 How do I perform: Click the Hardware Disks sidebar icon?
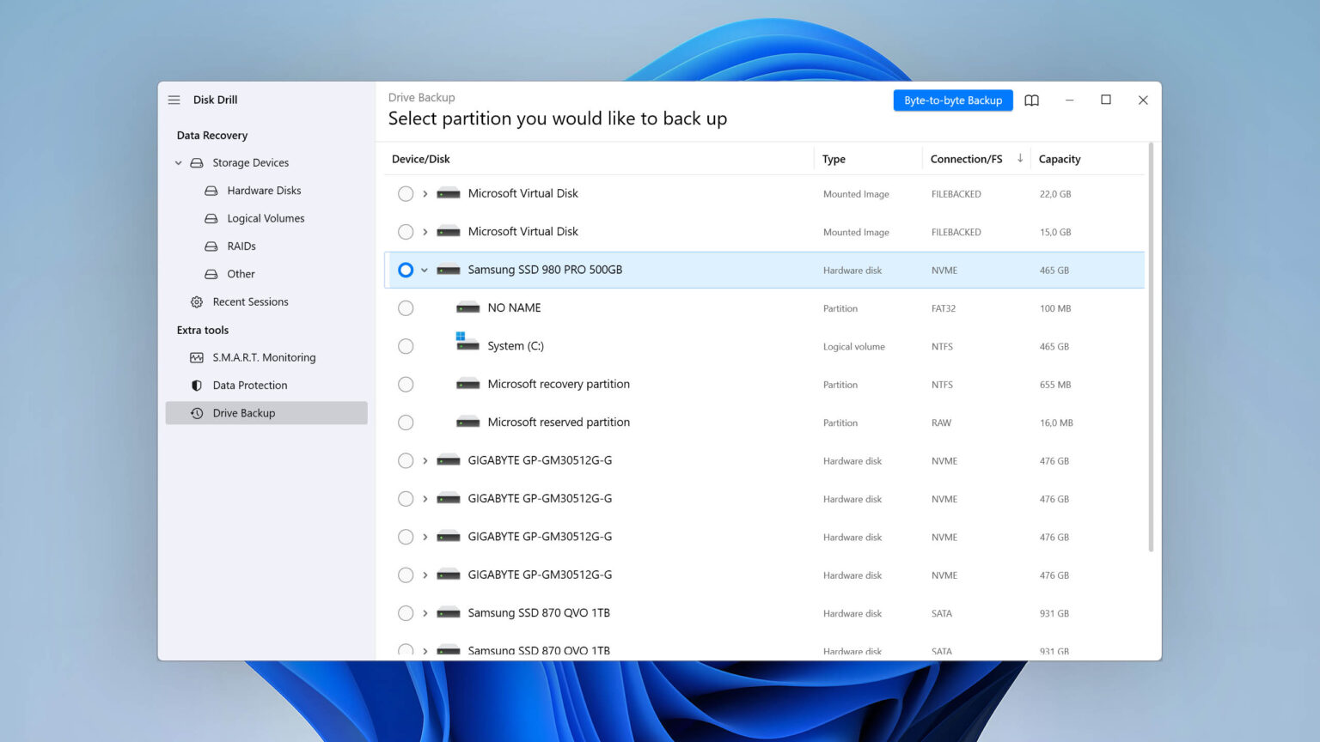[211, 190]
